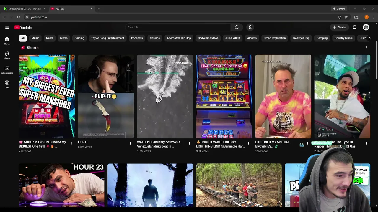This screenshot has height=212, width=378.
Task: Open a new browser tab
Action: coord(99,9)
